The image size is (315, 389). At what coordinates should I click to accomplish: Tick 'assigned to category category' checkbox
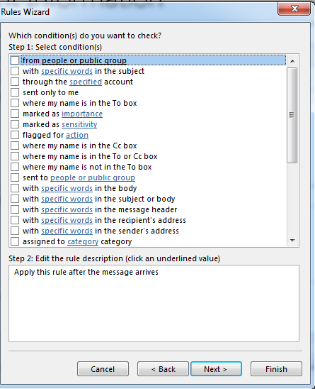coord(15,241)
